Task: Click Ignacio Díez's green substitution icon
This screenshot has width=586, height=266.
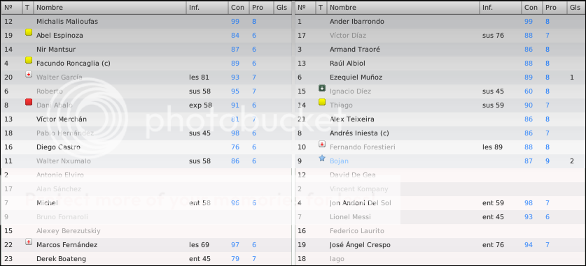Action: 322,88
